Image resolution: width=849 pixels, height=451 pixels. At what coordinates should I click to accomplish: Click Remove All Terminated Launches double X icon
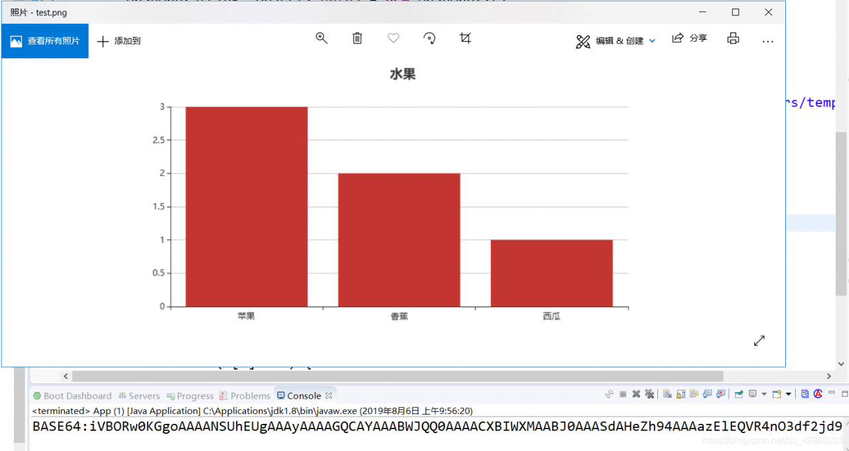649,394
